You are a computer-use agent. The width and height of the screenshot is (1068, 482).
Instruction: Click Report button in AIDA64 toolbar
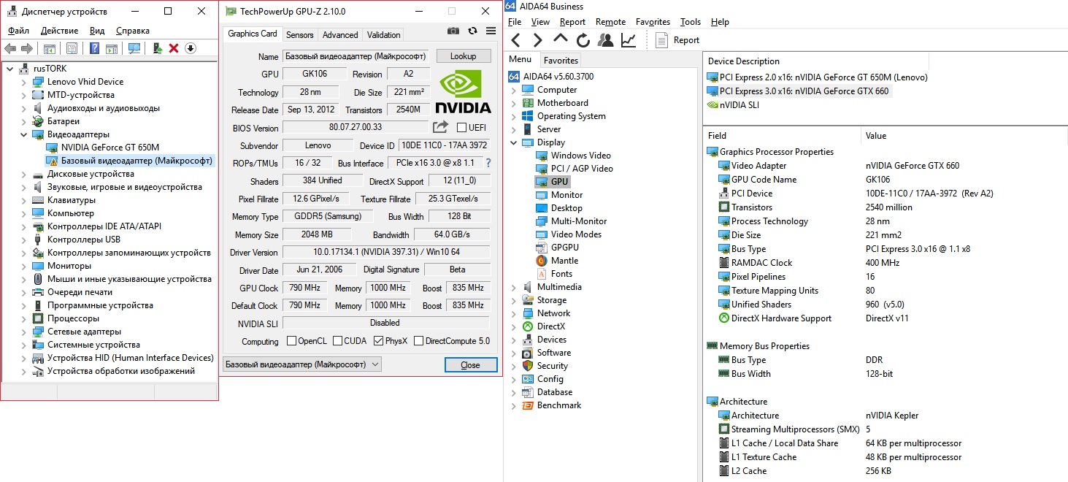coord(677,40)
